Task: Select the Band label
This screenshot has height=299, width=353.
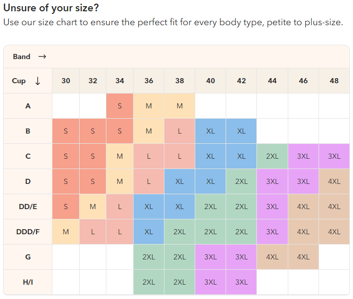Action: (22, 57)
